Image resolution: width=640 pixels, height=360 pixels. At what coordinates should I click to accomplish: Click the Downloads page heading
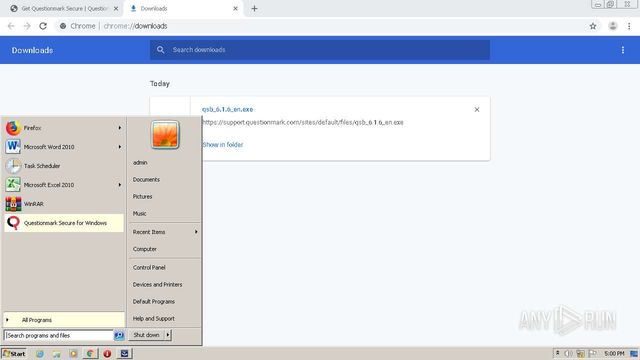[32, 50]
